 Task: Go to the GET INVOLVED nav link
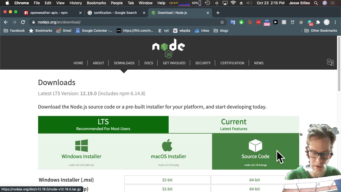pos(174,63)
